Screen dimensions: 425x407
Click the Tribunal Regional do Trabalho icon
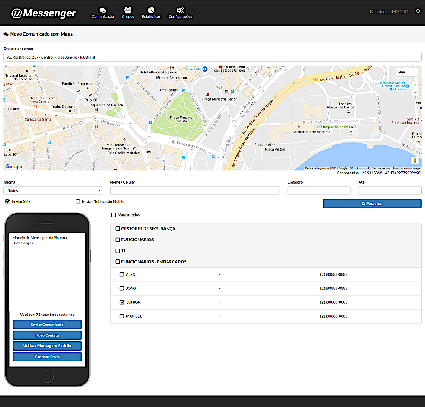click(26, 71)
